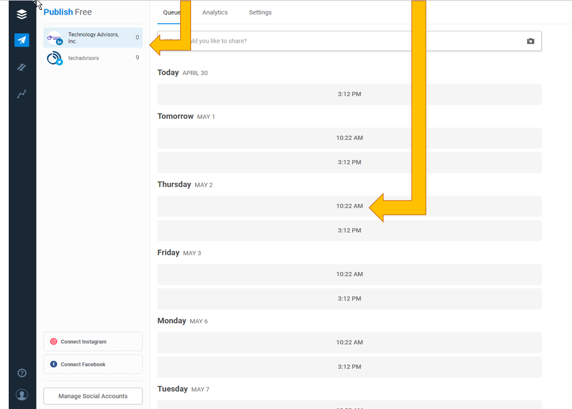Select Today's 3:12 PM queue slot

(x=349, y=94)
